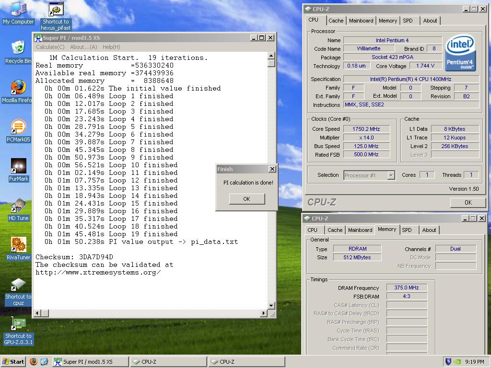Click OK in upper CPU-Z window

coord(468,203)
